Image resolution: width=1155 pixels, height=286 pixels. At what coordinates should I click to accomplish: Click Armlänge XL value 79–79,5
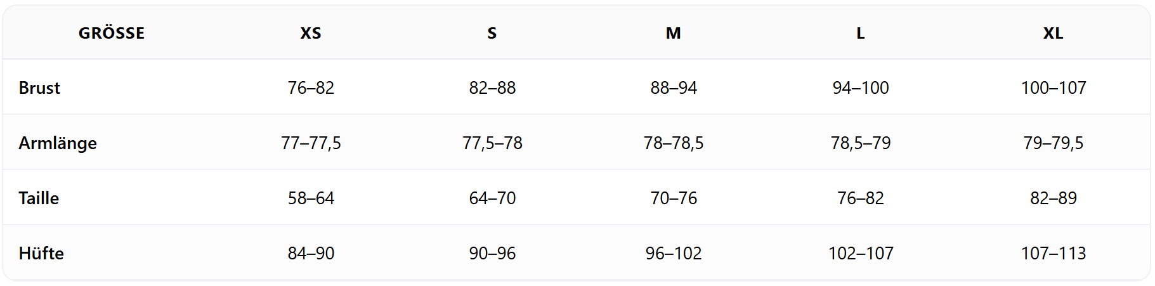1054,143
